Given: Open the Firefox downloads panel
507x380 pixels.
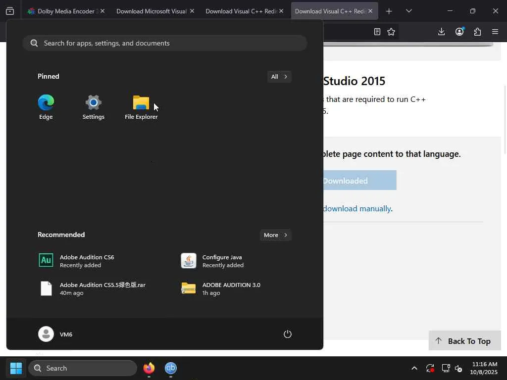Looking at the screenshot, I should 441,32.
